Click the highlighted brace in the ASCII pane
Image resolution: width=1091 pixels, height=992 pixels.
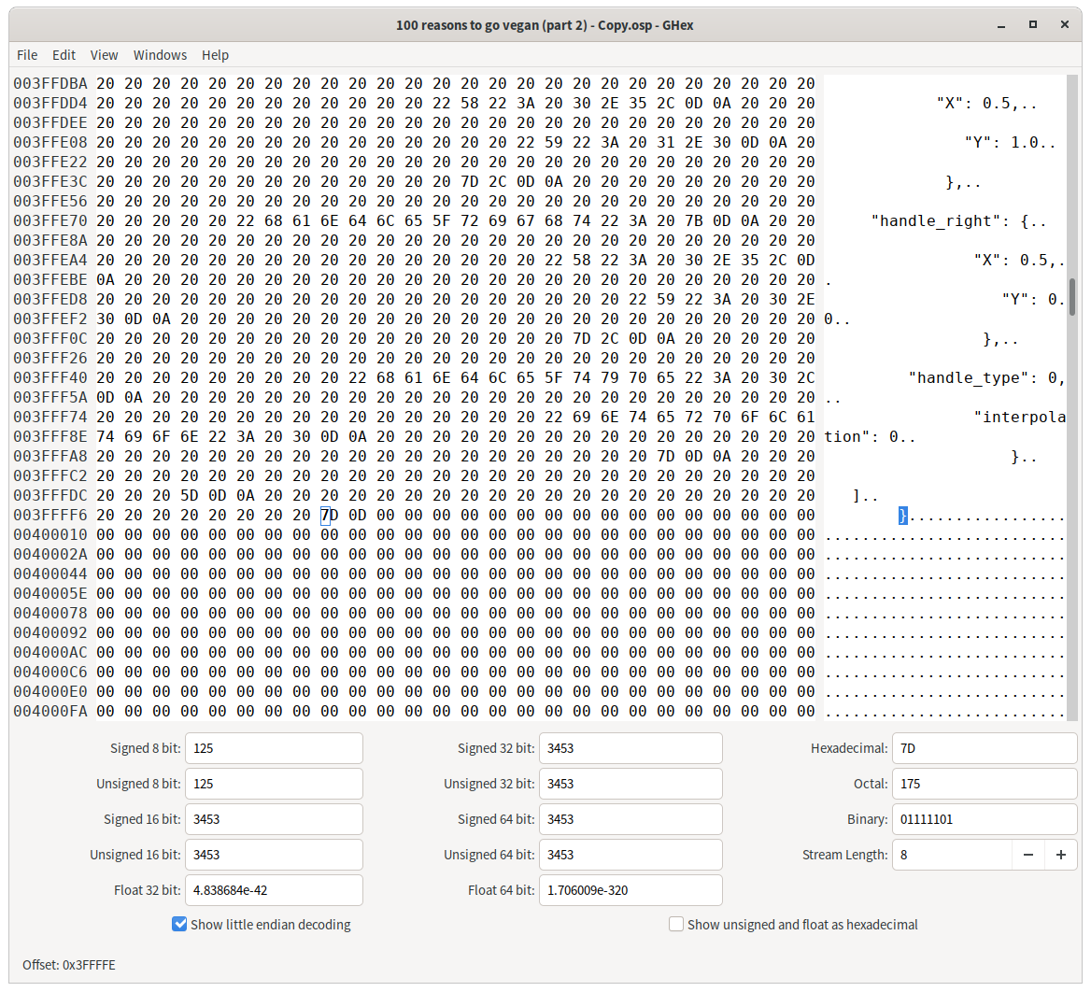[901, 515]
